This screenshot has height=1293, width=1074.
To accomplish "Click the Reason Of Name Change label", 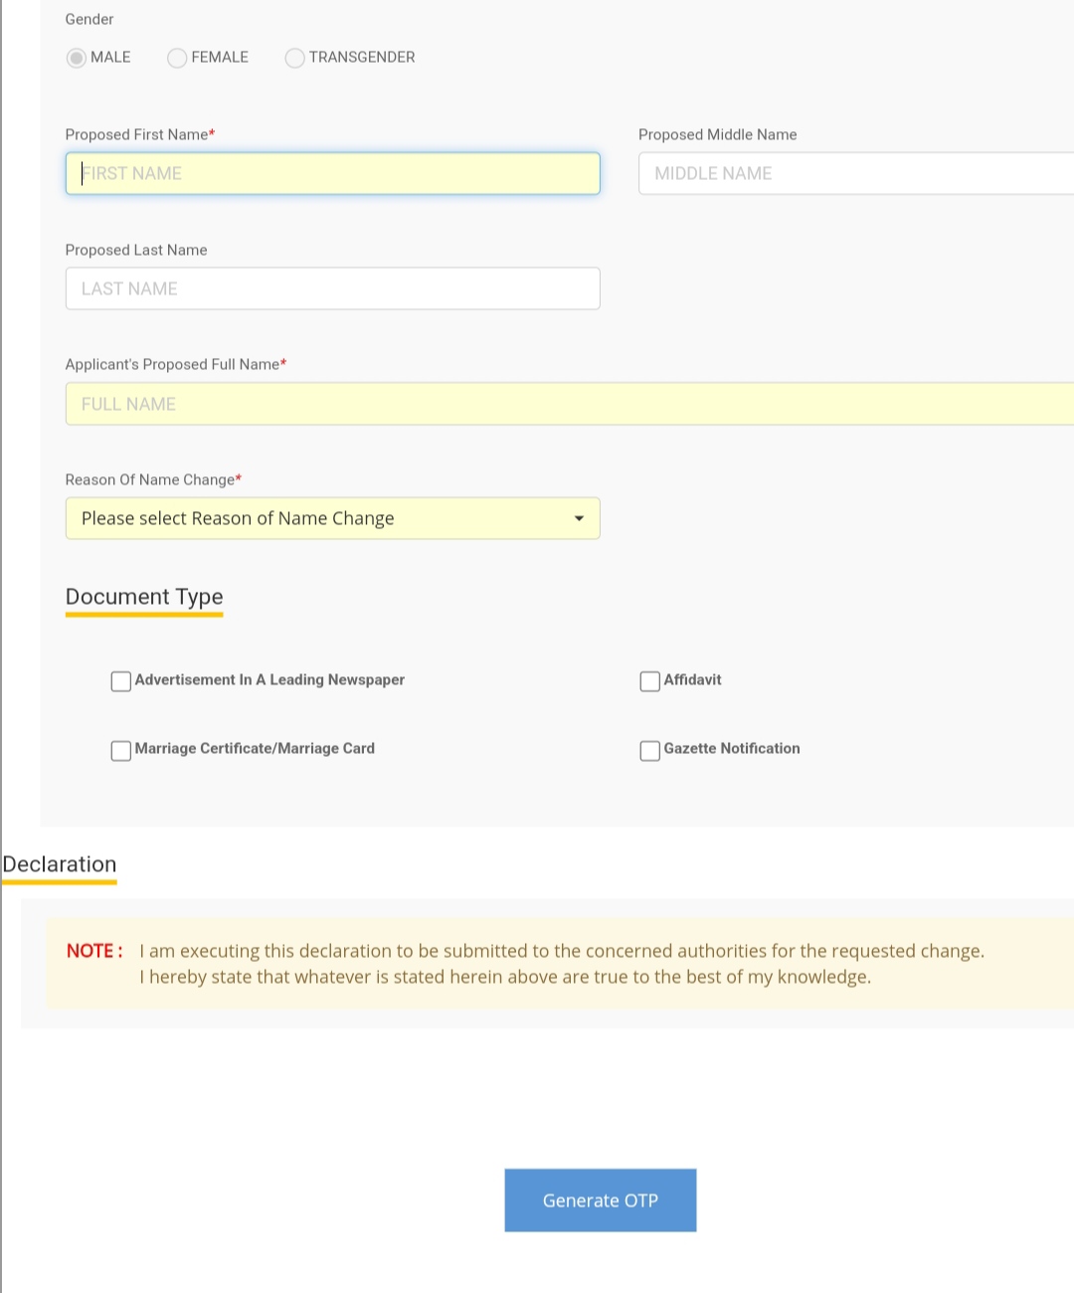I will click(x=152, y=479).
